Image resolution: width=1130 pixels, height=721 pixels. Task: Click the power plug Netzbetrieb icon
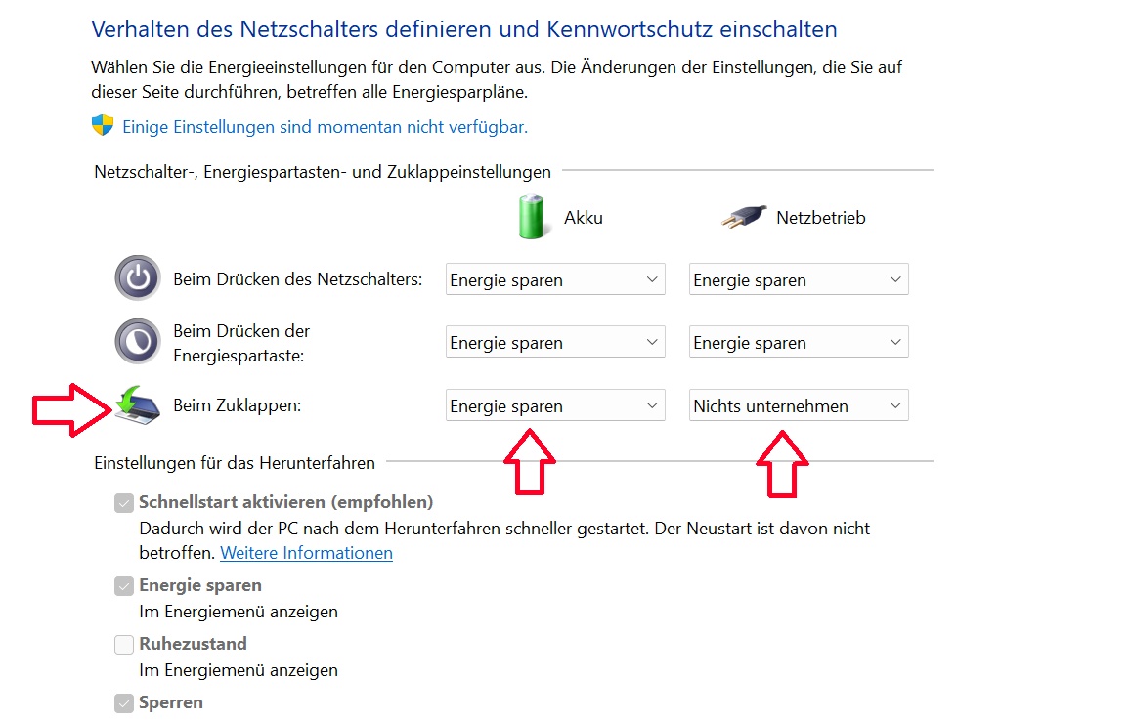pos(743,217)
